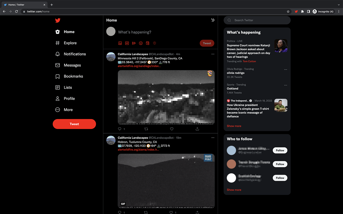The width and height of the screenshot is (343, 214).
Task: Play the Hobron camera GIF
Action: click(166, 181)
